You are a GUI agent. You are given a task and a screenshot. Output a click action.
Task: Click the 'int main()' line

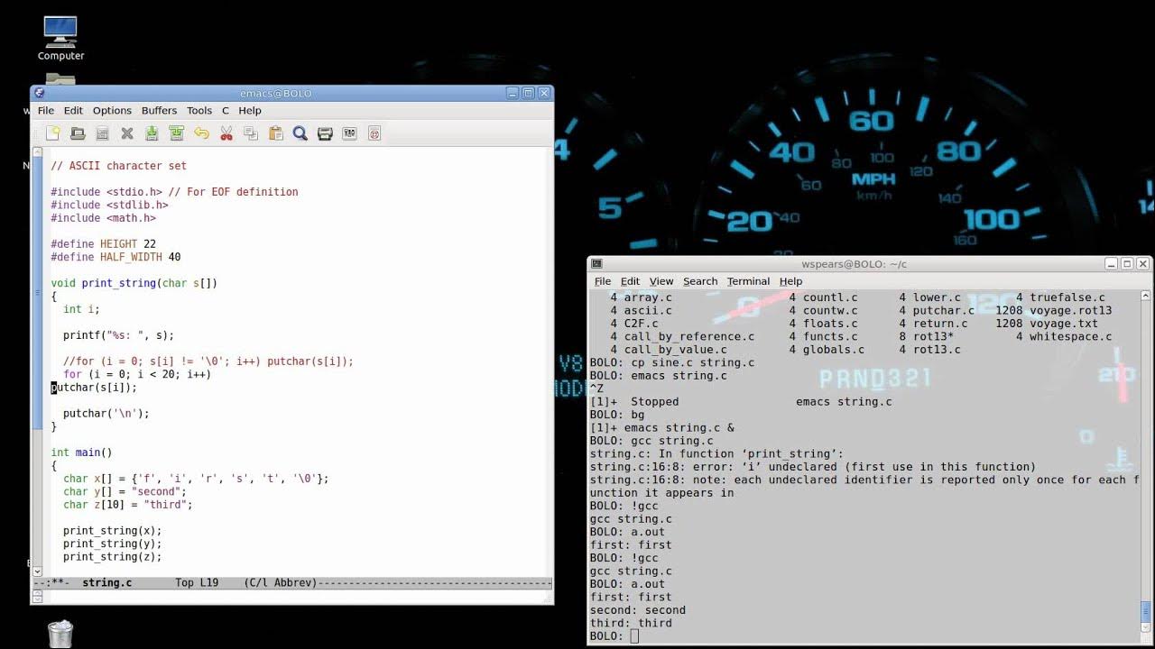81,452
